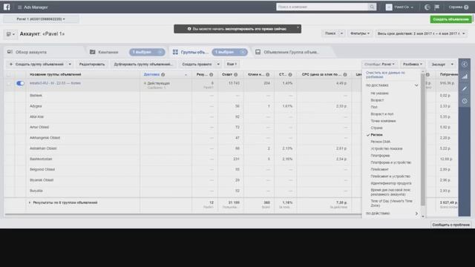Open the create ad set dropdown arrow

coord(70,65)
